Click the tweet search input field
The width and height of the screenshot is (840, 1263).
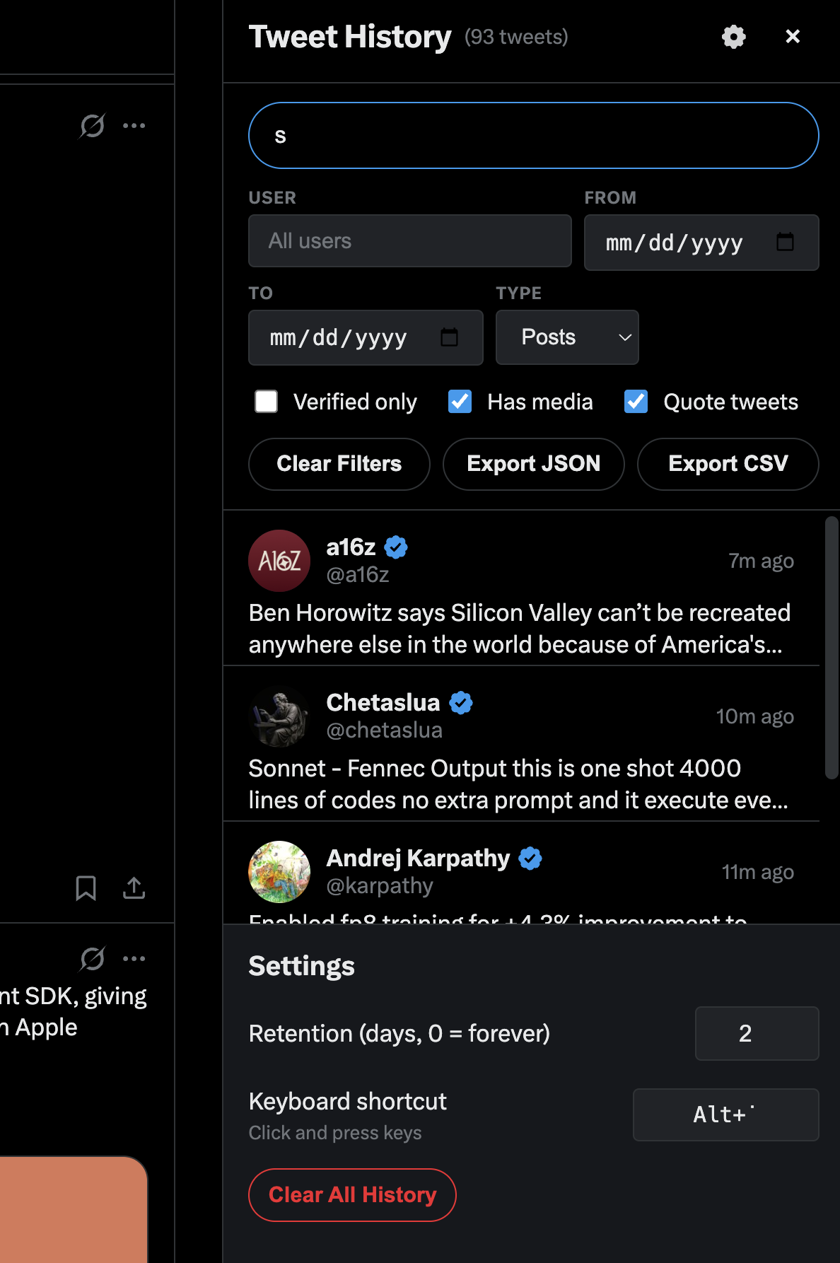coord(534,136)
